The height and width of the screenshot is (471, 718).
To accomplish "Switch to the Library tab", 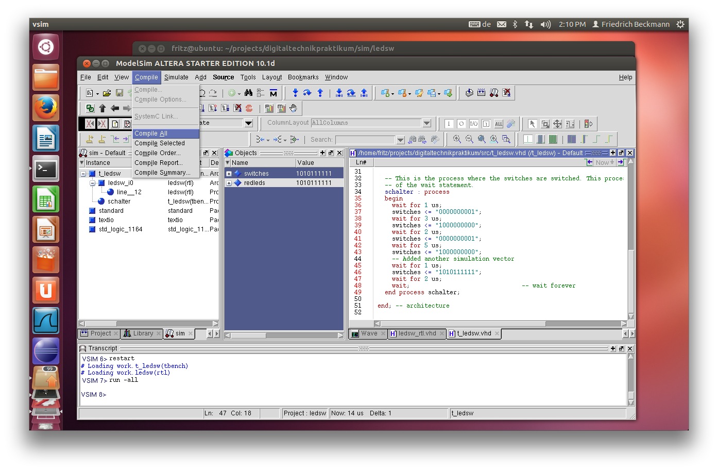I will click(143, 333).
